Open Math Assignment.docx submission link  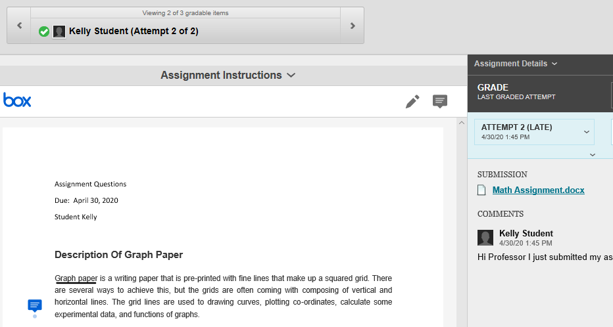click(x=538, y=190)
